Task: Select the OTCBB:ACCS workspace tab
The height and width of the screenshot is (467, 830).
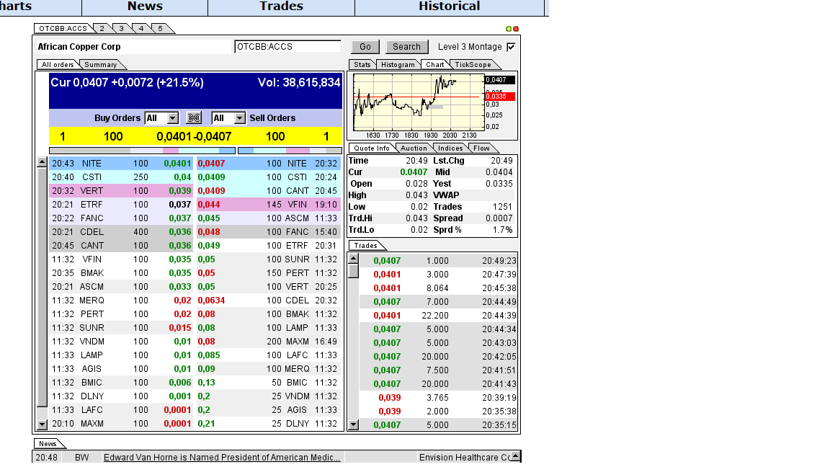Action: point(63,29)
